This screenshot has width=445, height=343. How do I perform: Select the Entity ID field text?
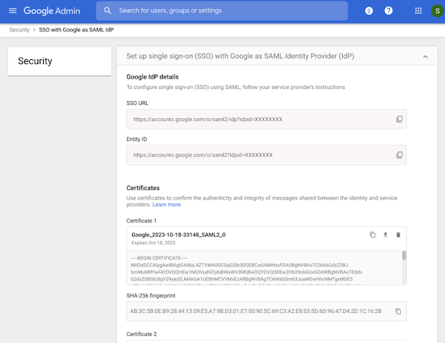[202, 155]
